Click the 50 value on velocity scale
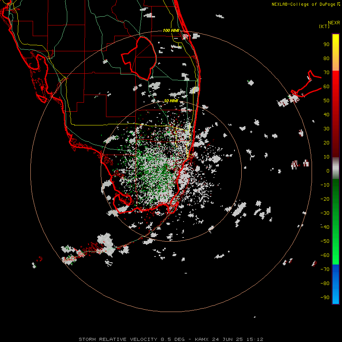Viewport: 342px width, 342px height. point(326,101)
